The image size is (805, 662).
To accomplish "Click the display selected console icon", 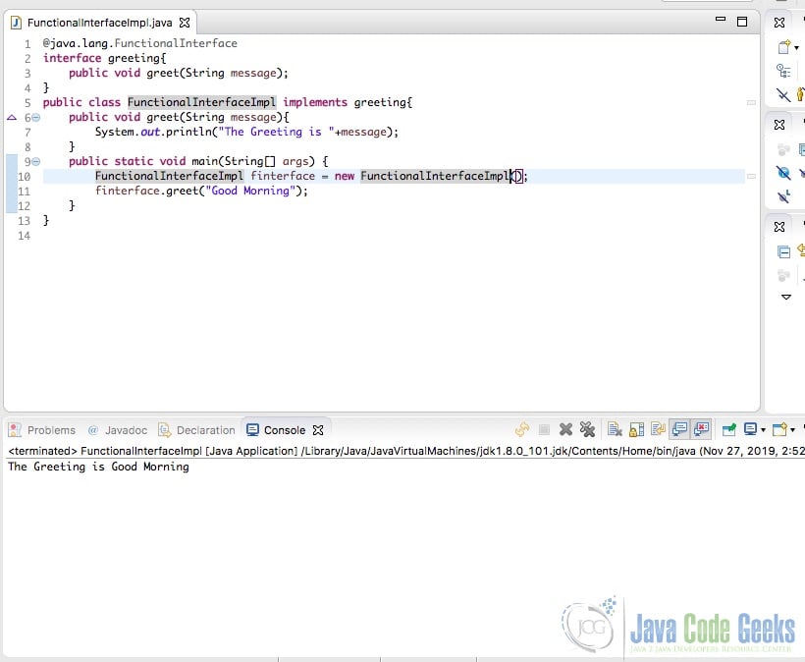I will [x=751, y=429].
